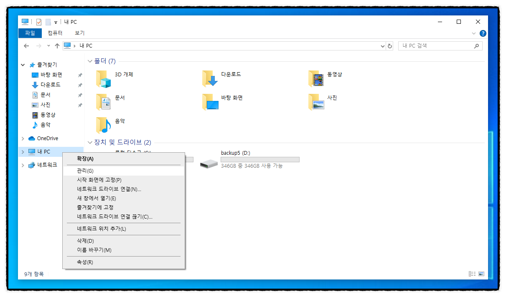Open 다운로드 in the navigation pane
506x297 pixels.
(x=50, y=85)
